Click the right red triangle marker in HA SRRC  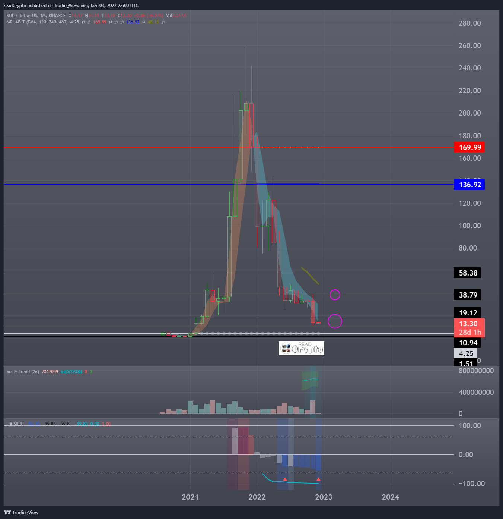[318, 479]
